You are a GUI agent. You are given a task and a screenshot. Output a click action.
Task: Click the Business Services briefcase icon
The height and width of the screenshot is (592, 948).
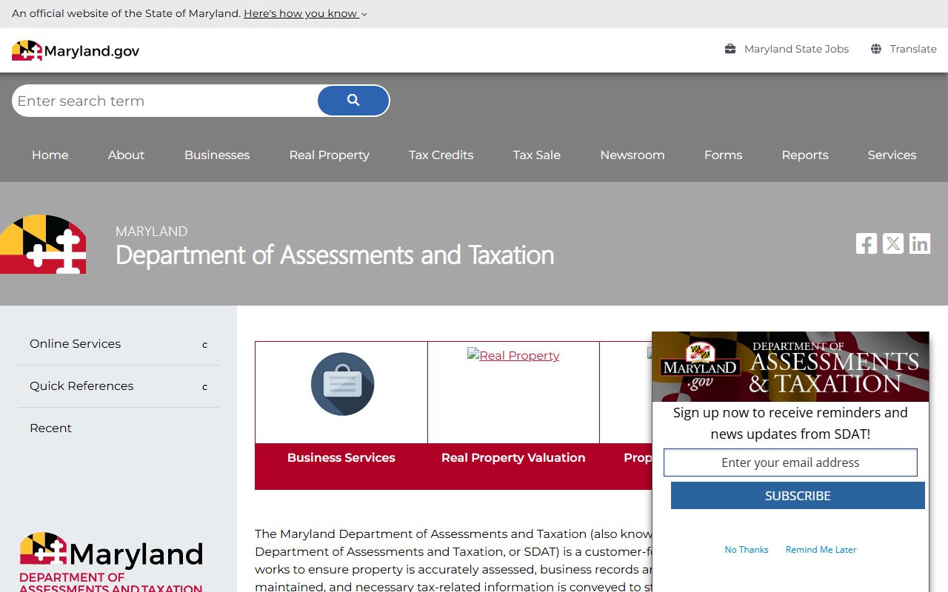342,384
